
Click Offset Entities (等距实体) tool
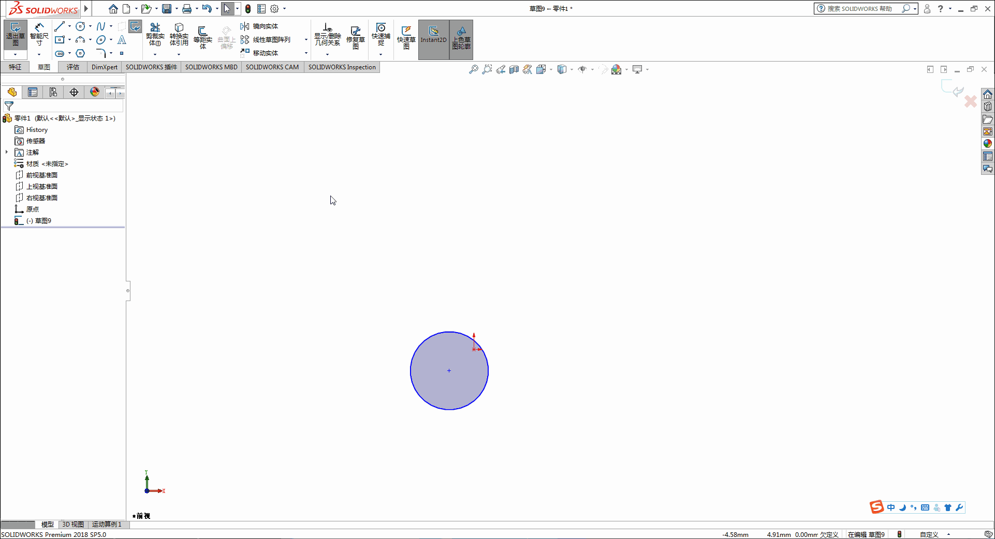(202, 37)
